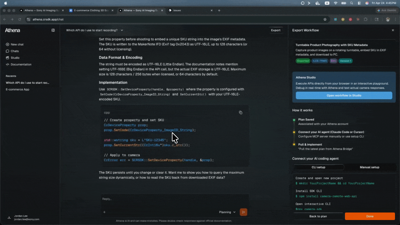
Task: Click the Wi-Fi menu bar icon
Action: [336, 3]
